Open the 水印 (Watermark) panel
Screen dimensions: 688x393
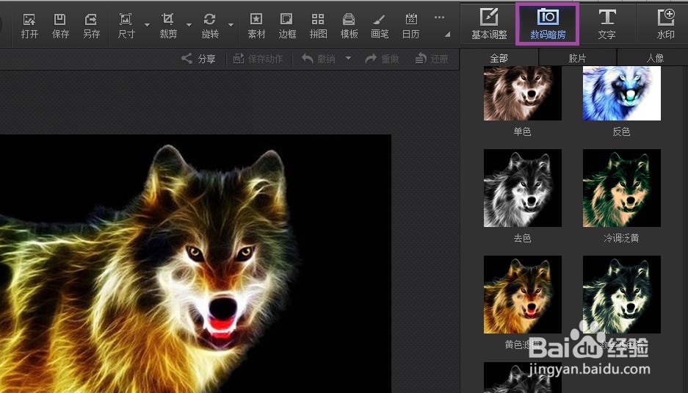pyautogui.click(x=666, y=24)
